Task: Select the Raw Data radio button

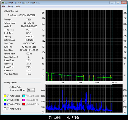Action: [11, 87]
